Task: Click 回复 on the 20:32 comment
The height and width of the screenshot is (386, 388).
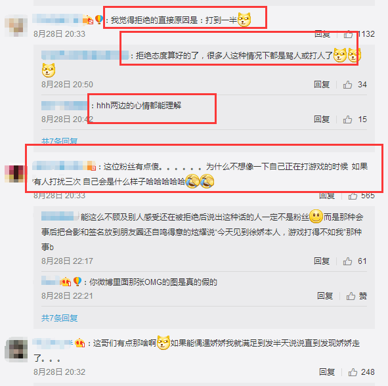Action: [x=327, y=372]
